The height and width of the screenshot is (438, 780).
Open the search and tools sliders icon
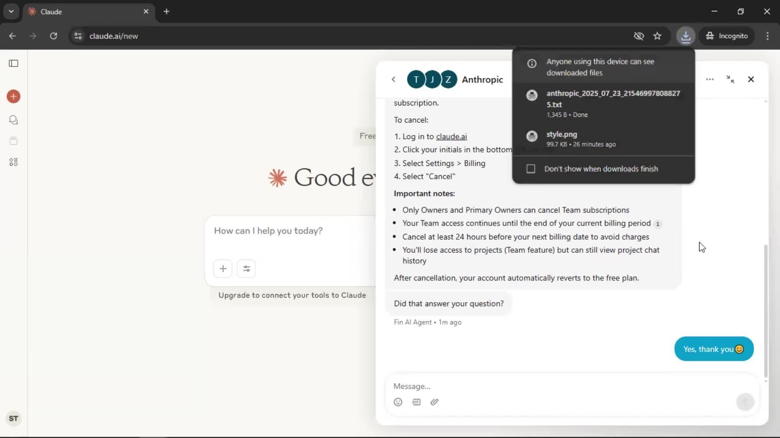(x=246, y=268)
